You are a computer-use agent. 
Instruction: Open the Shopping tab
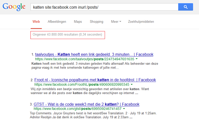point(96,22)
